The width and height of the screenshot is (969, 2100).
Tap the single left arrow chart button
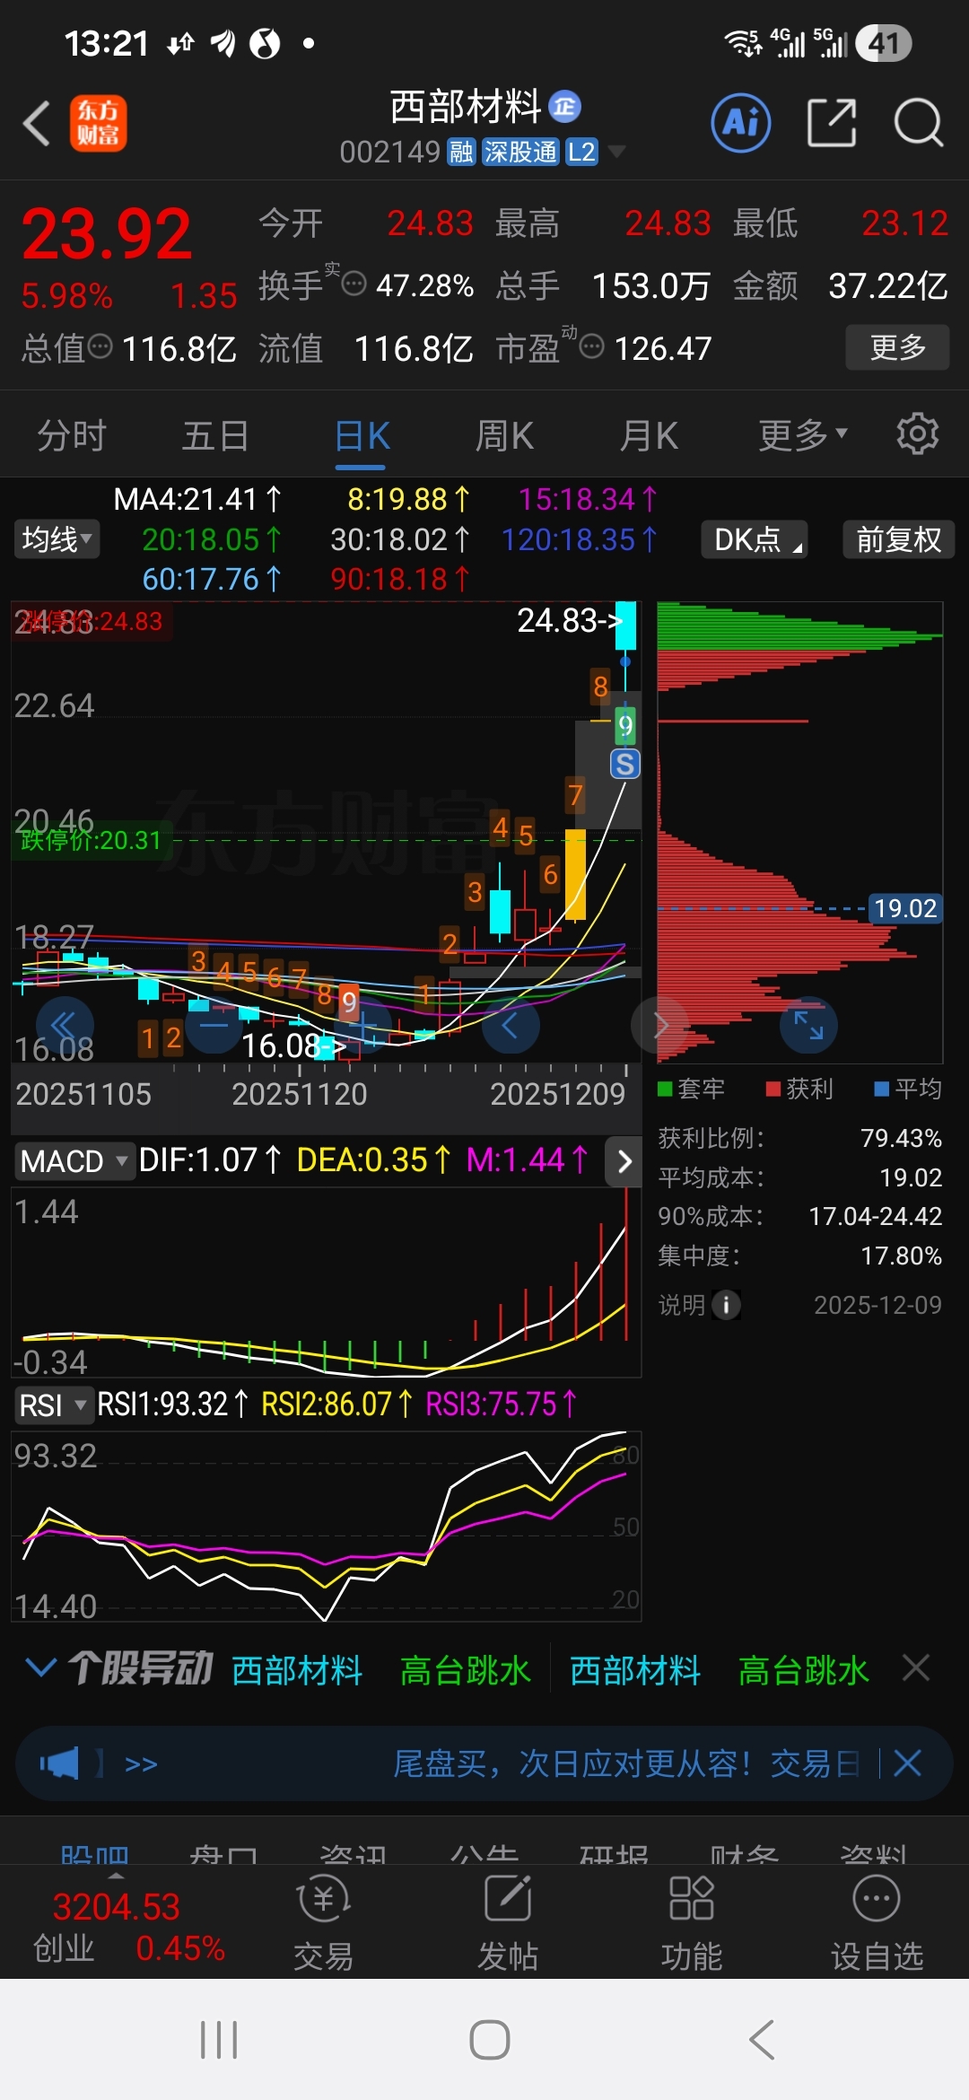(x=511, y=1025)
